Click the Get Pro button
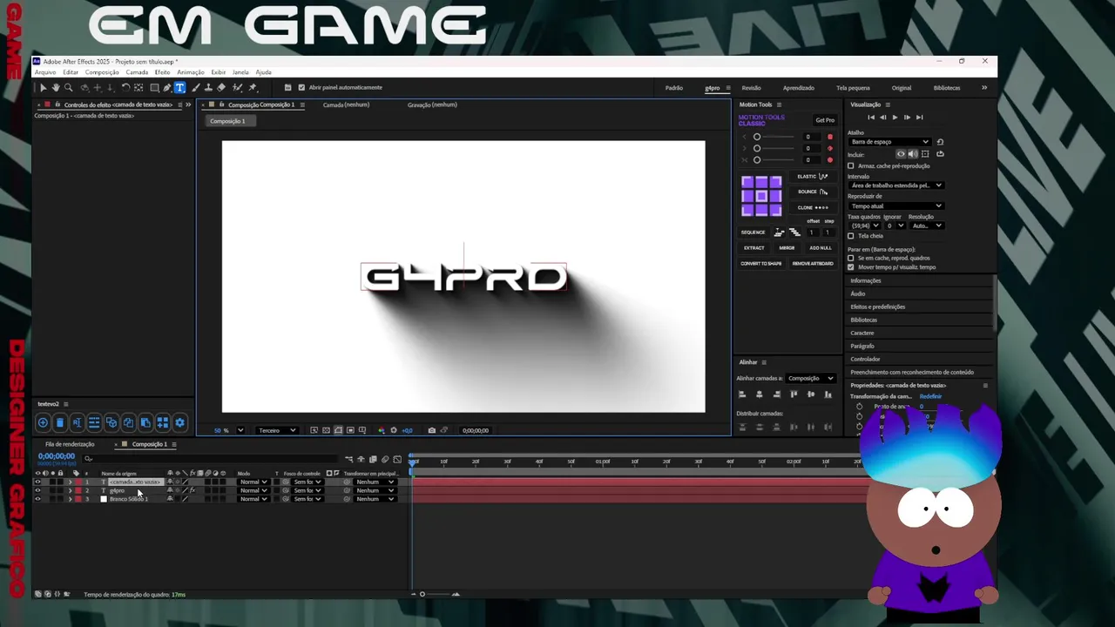Screen dimensions: 1115x627 click(x=825, y=120)
